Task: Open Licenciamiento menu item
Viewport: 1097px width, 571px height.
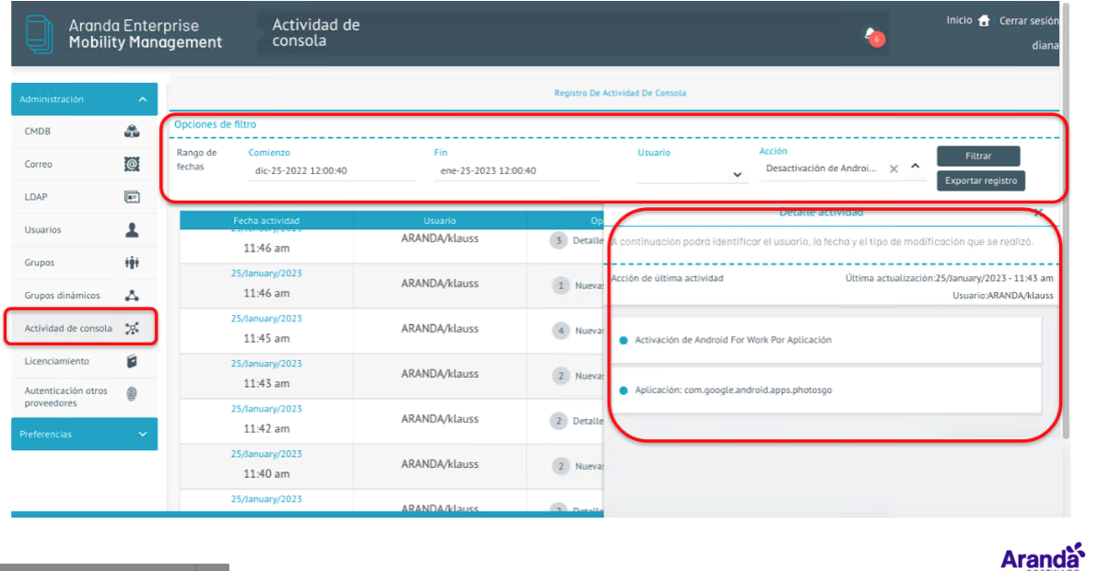Action: tap(85, 361)
